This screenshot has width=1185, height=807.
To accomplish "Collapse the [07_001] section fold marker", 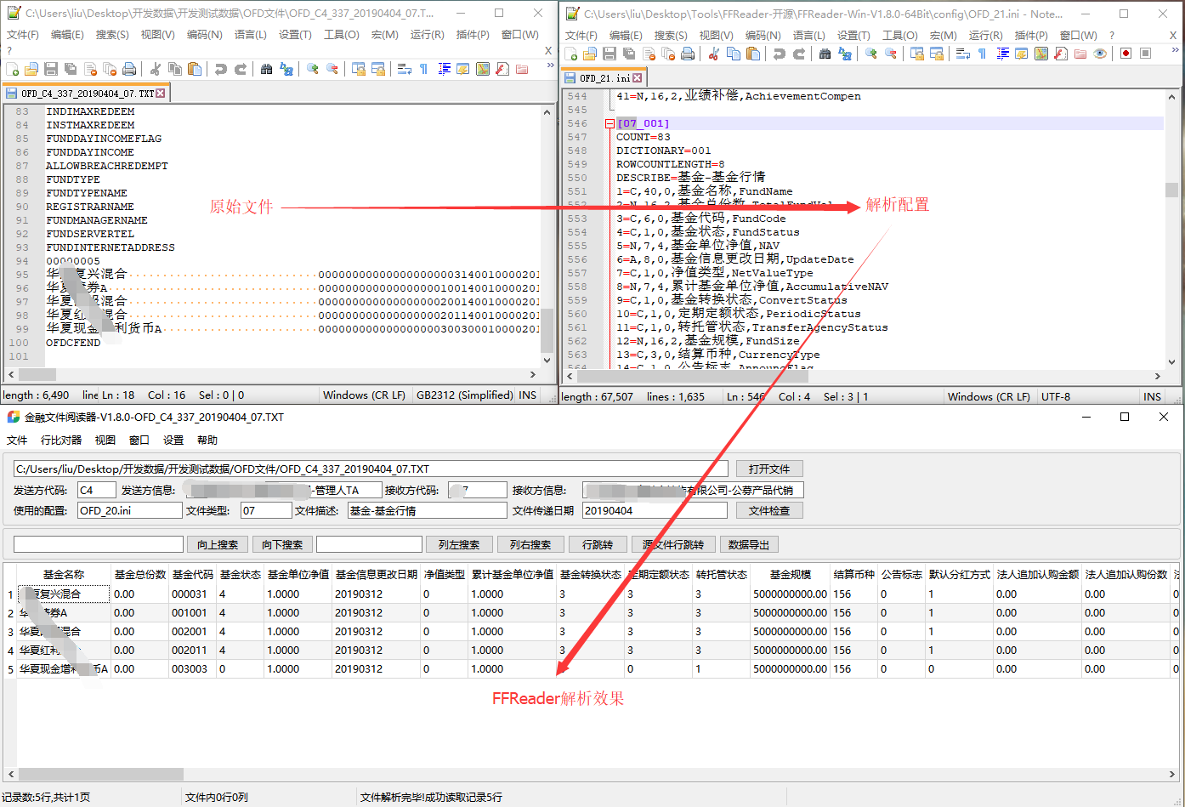I will tap(609, 123).
